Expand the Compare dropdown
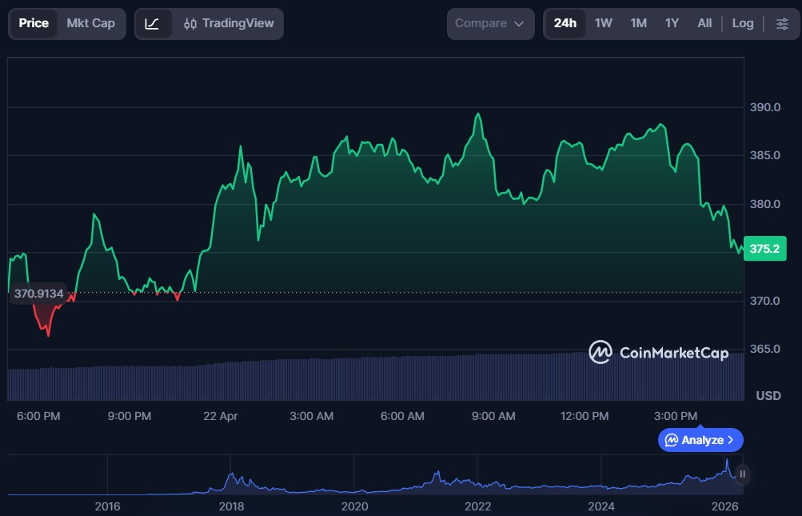Screen dimensions: 802x516 pos(490,24)
